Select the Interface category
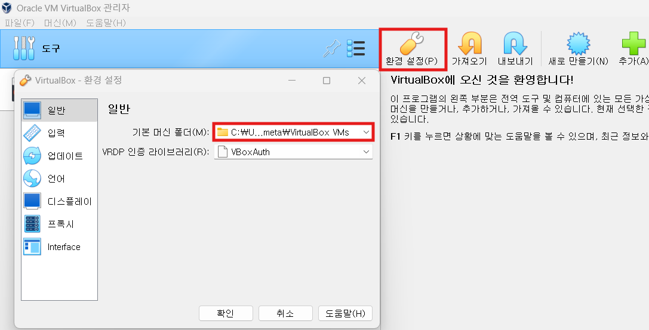 pyautogui.click(x=59, y=247)
